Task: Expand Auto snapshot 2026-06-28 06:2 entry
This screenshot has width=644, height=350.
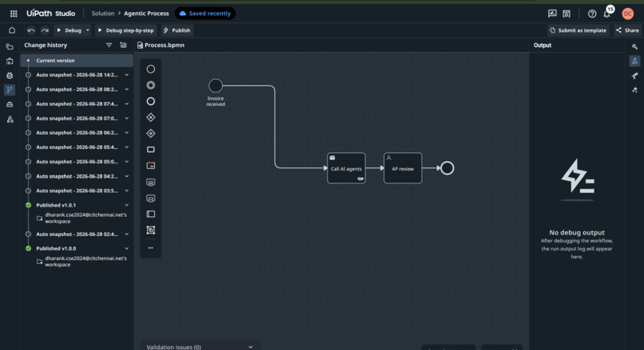Action: [x=126, y=133]
